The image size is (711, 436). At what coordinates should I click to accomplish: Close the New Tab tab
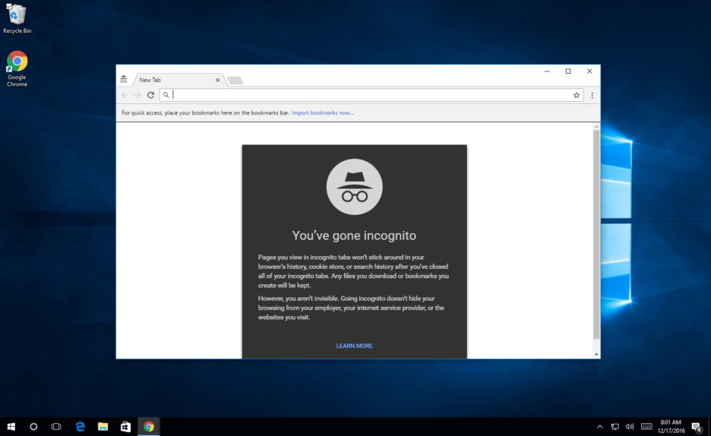[218, 80]
